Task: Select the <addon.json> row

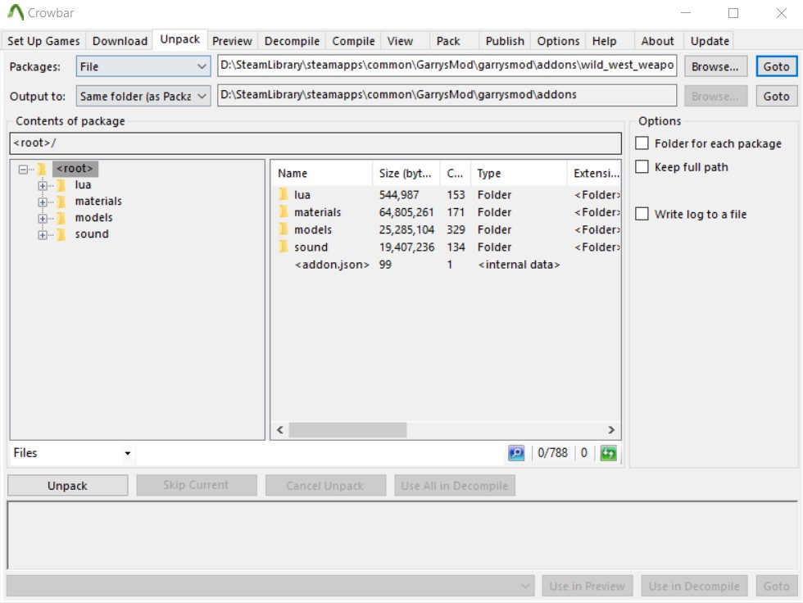Action: (446, 265)
